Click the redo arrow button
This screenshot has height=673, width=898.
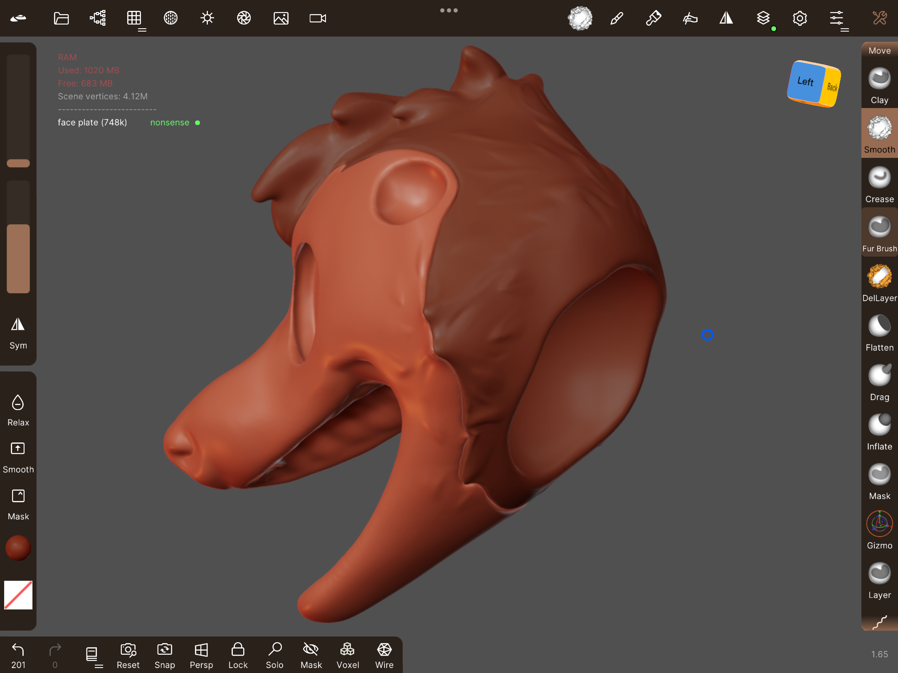point(55,656)
